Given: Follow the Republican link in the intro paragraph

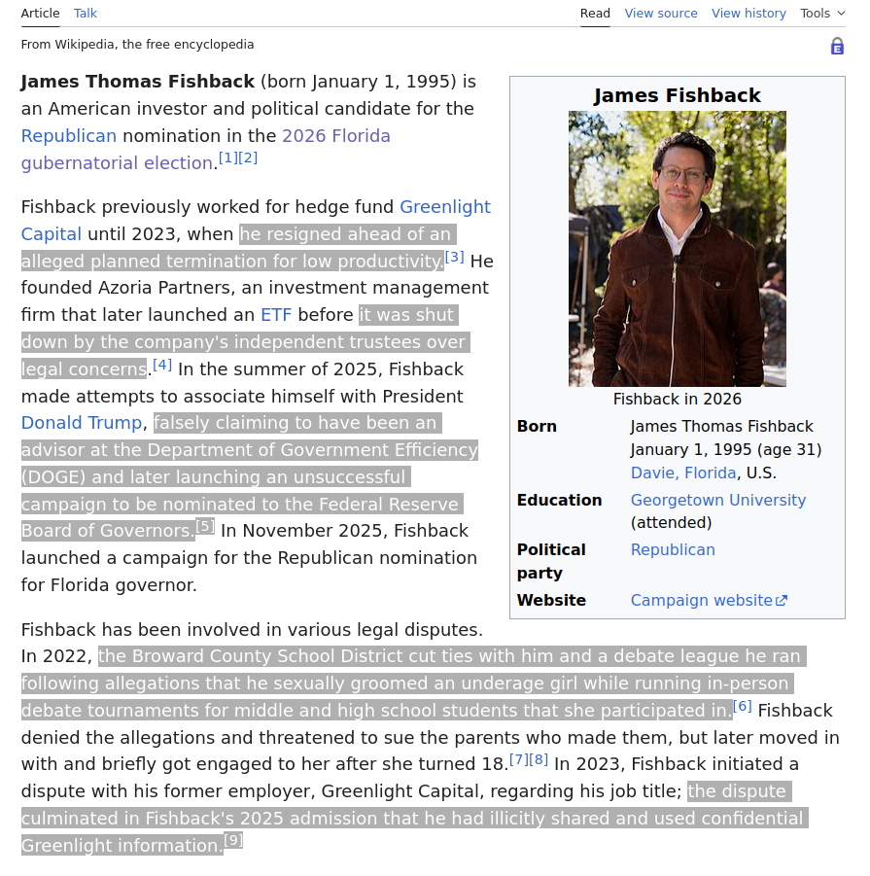Looking at the screenshot, I should (x=69, y=136).
